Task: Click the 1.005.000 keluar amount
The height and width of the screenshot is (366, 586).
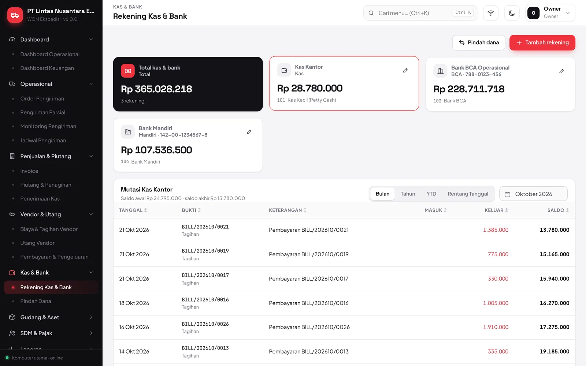Action: pyautogui.click(x=496, y=303)
